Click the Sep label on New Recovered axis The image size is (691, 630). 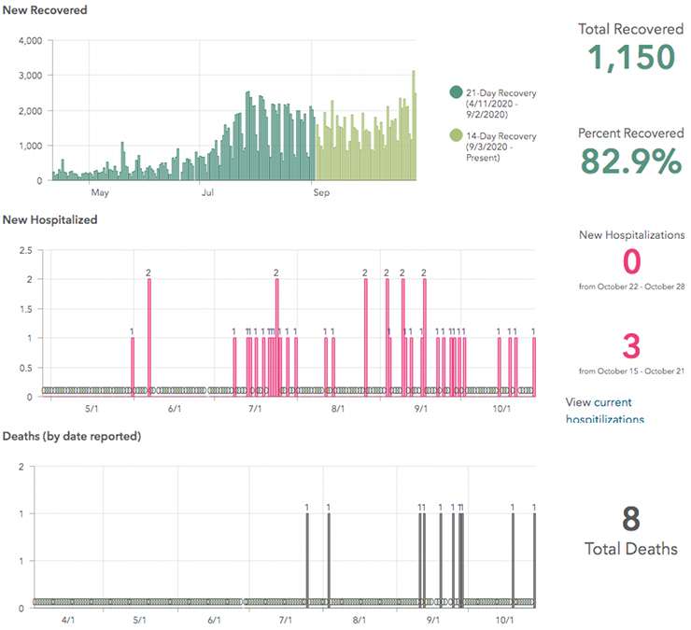[320, 194]
